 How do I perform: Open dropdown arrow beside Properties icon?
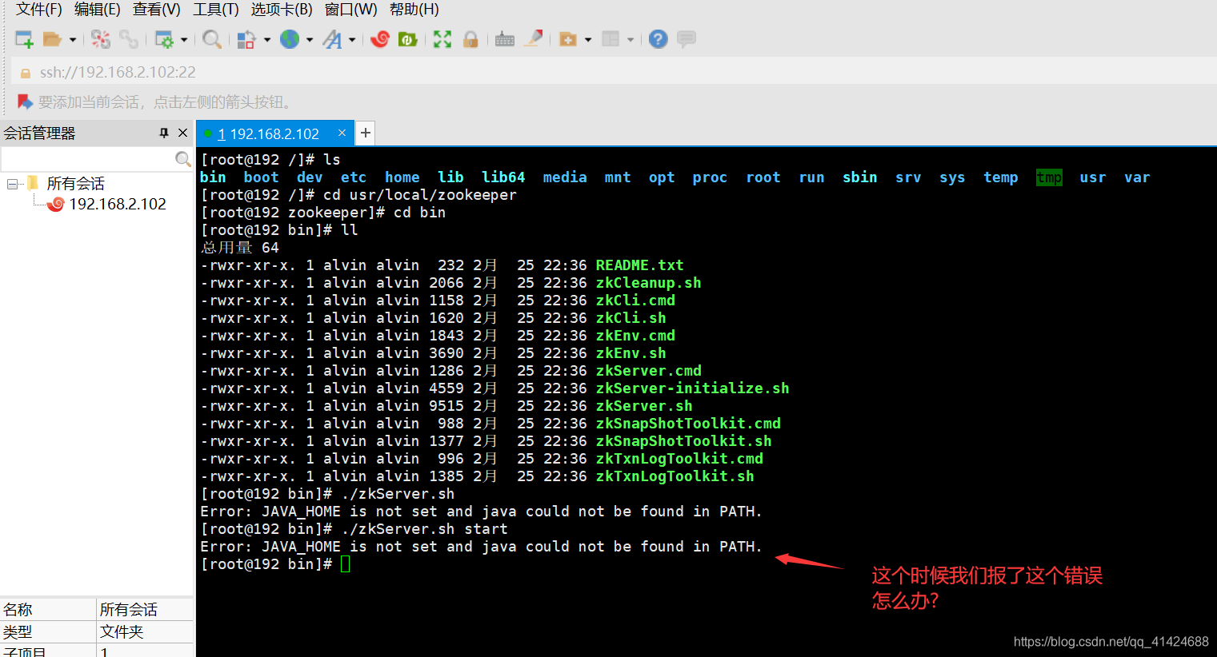[x=184, y=39]
